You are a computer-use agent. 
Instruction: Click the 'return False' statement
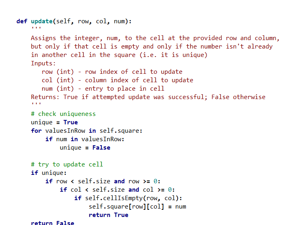point(53,223)
